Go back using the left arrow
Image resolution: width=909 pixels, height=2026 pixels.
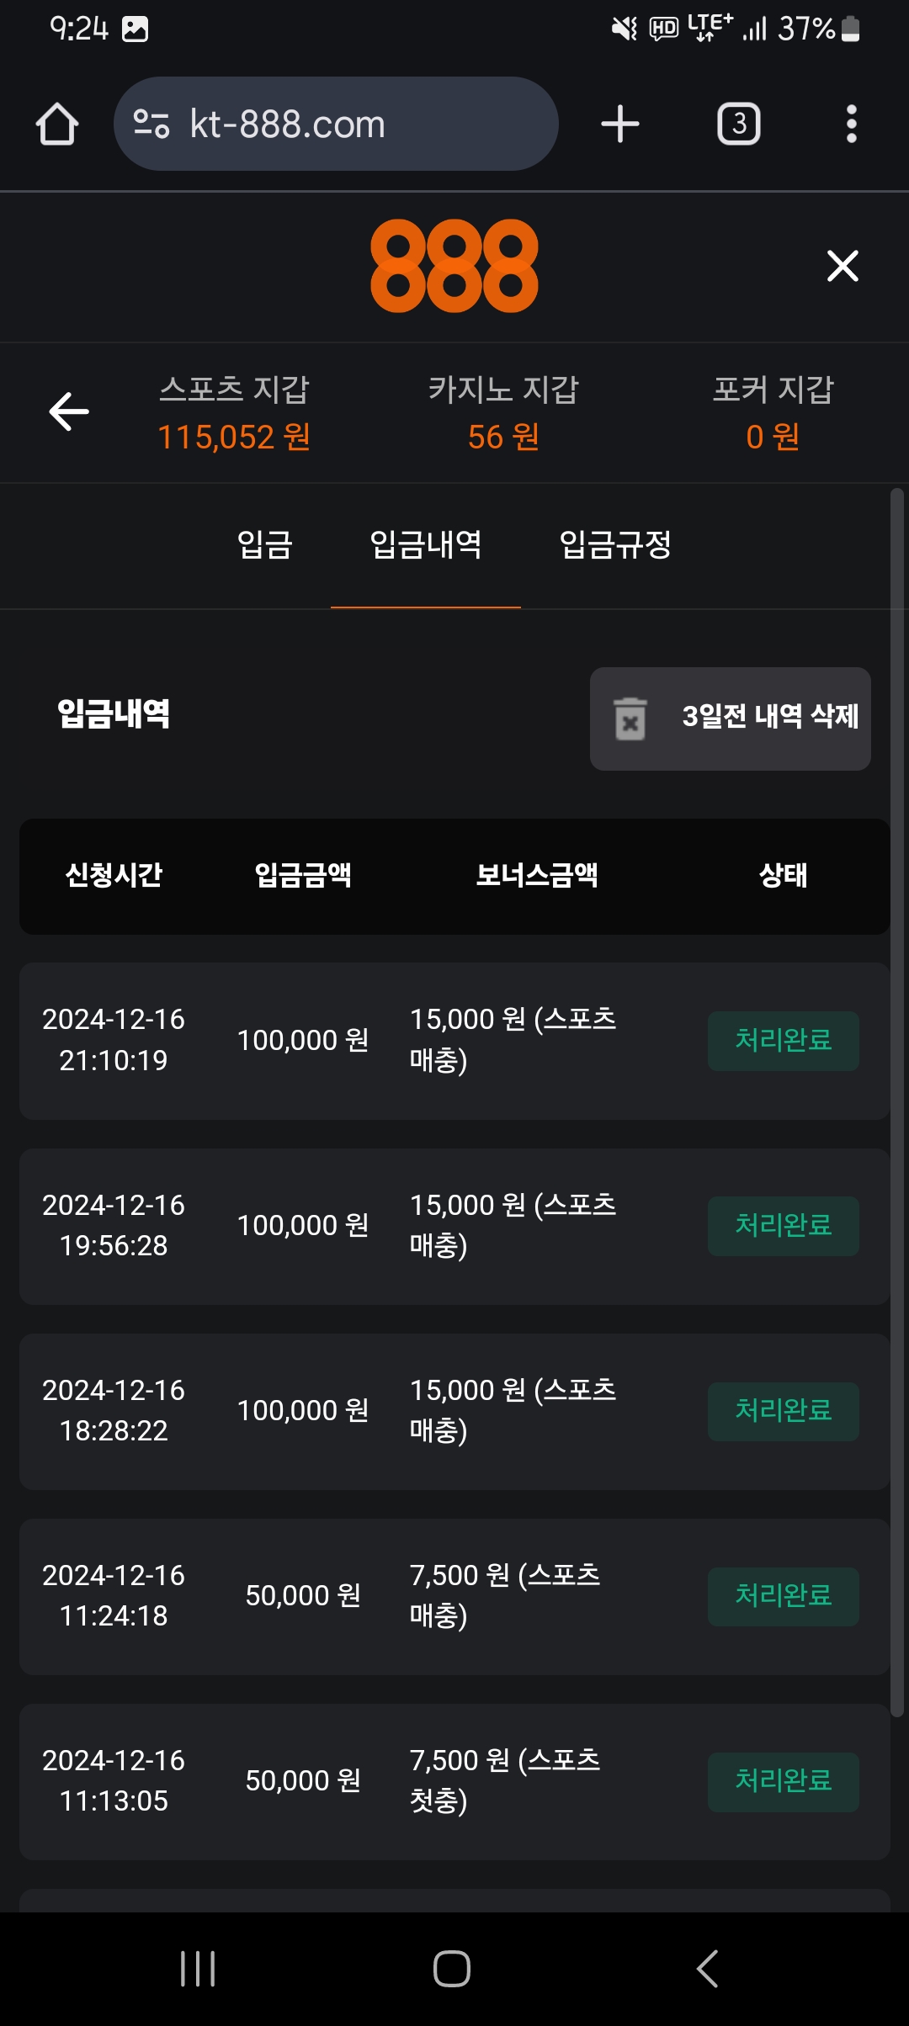pos(69,411)
